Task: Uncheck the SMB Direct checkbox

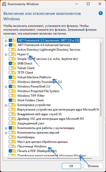Action: tap(10, 63)
